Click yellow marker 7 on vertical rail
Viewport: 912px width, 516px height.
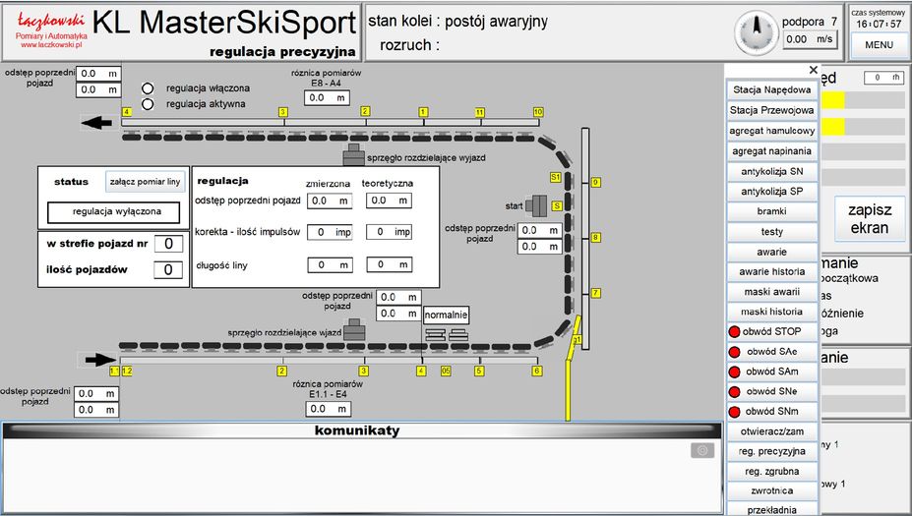pos(595,293)
